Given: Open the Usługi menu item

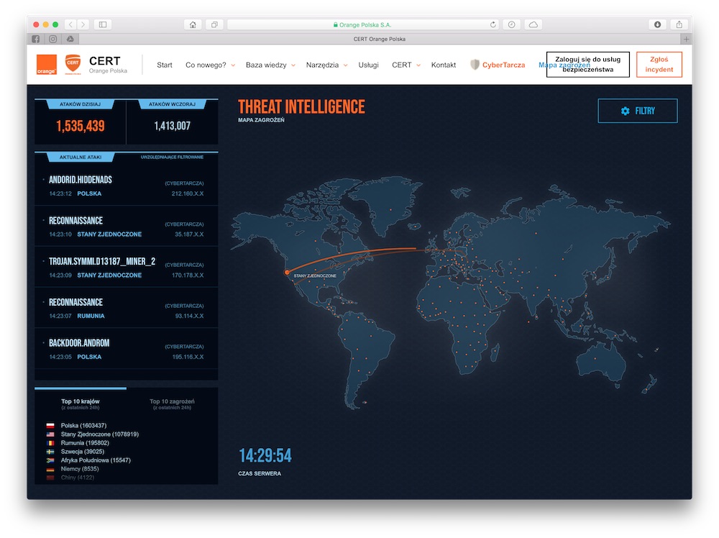Looking at the screenshot, I should 369,65.
